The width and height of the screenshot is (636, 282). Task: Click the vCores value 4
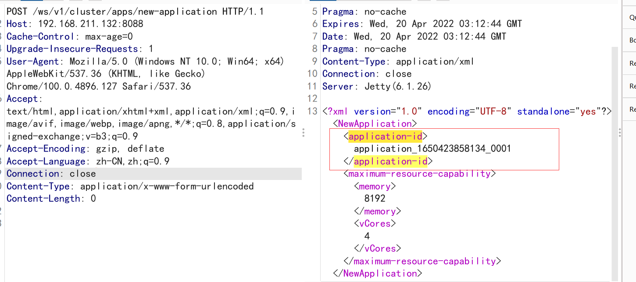pyautogui.click(x=367, y=236)
